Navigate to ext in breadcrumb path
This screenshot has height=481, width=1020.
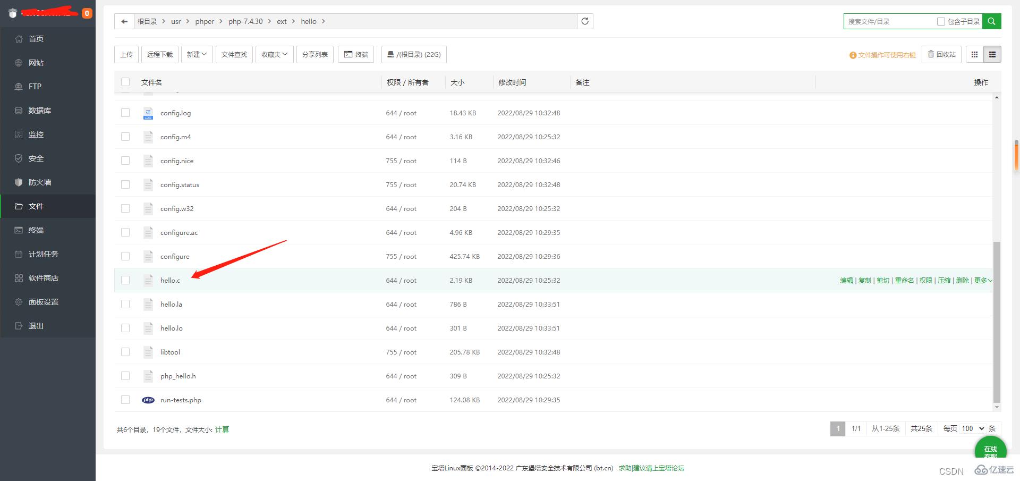(282, 21)
